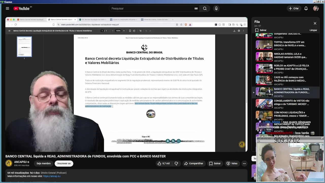Play queue video COM NOVAS LIQUIDAÇÕES e PROBLEMAS
This screenshot has width=325, height=183.
285,115
